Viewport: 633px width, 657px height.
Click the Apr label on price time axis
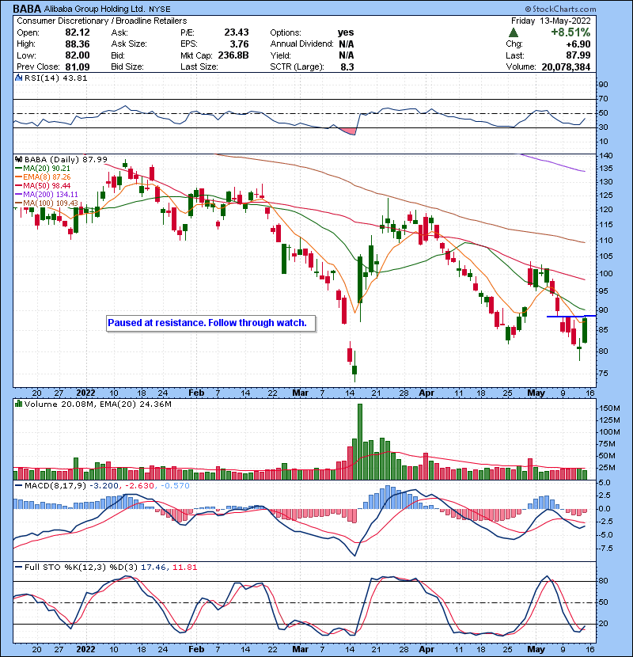(x=426, y=393)
